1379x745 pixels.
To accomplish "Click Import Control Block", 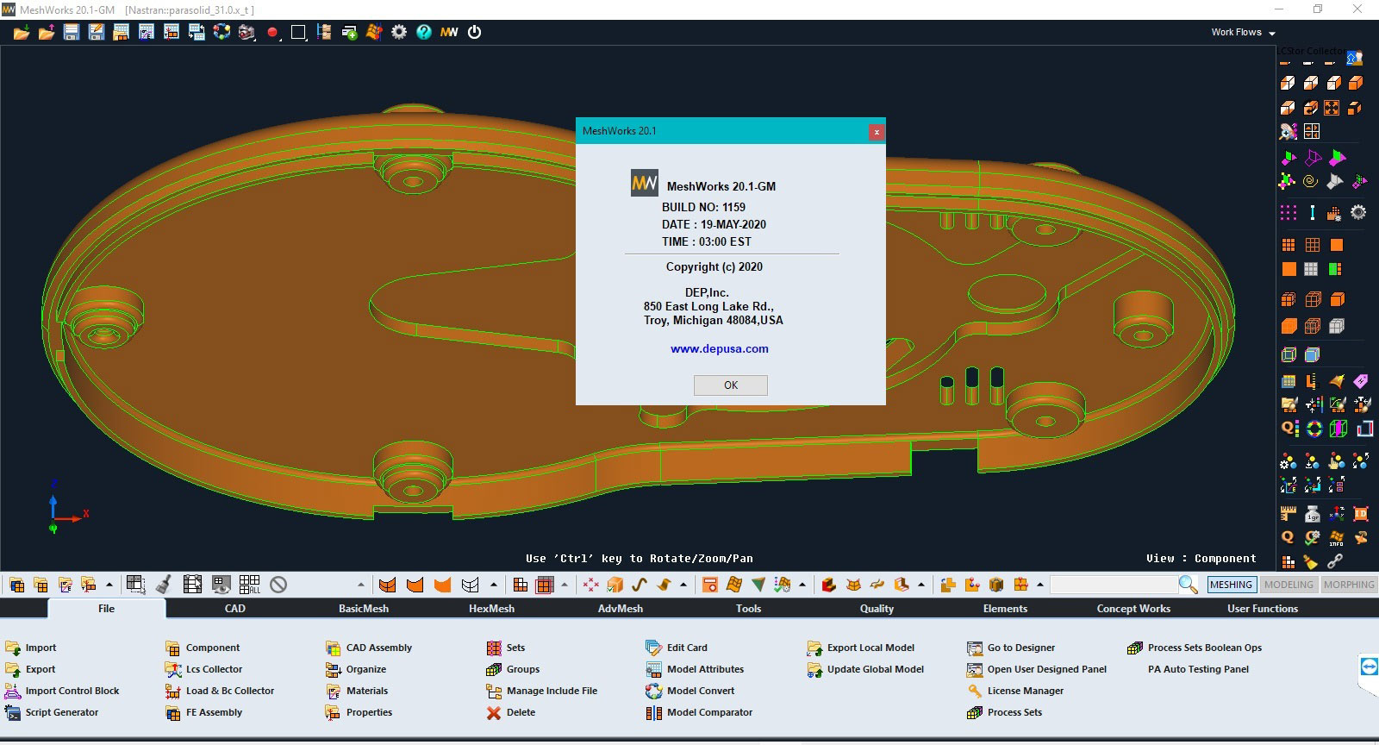I will click(x=62, y=691).
